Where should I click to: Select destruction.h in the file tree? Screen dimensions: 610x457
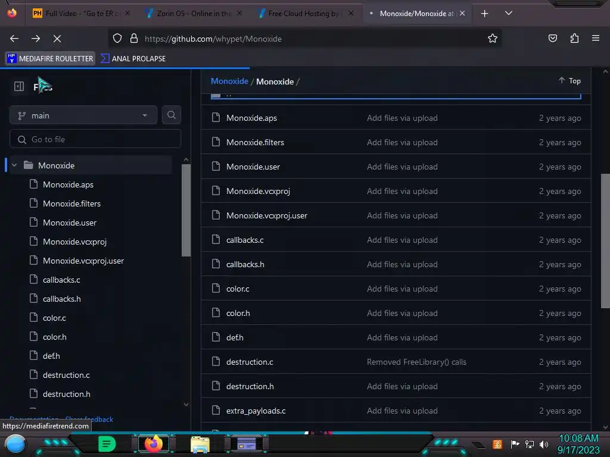(x=67, y=394)
